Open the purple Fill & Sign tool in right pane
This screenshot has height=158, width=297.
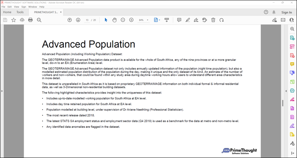coord(292,126)
